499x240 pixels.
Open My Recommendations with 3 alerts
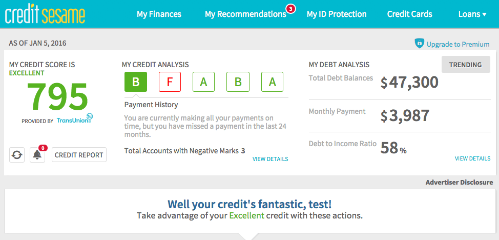245,14
